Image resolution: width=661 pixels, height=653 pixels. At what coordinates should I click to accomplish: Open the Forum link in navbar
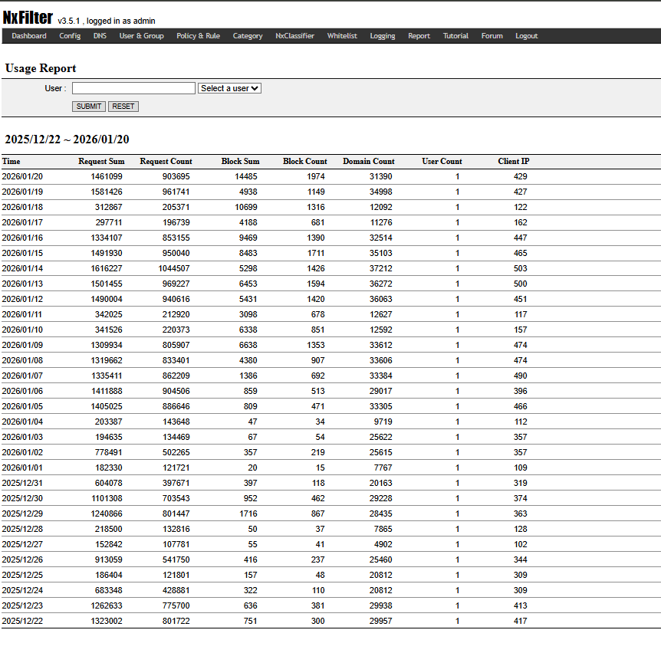(x=492, y=36)
